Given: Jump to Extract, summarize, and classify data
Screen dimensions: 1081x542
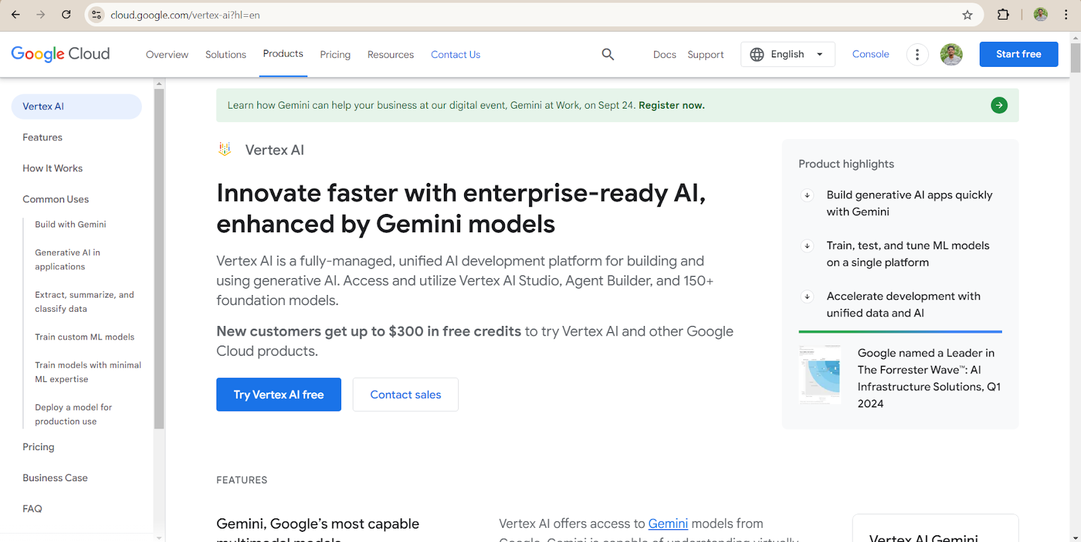Looking at the screenshot, I should click(x=84, y=302).
